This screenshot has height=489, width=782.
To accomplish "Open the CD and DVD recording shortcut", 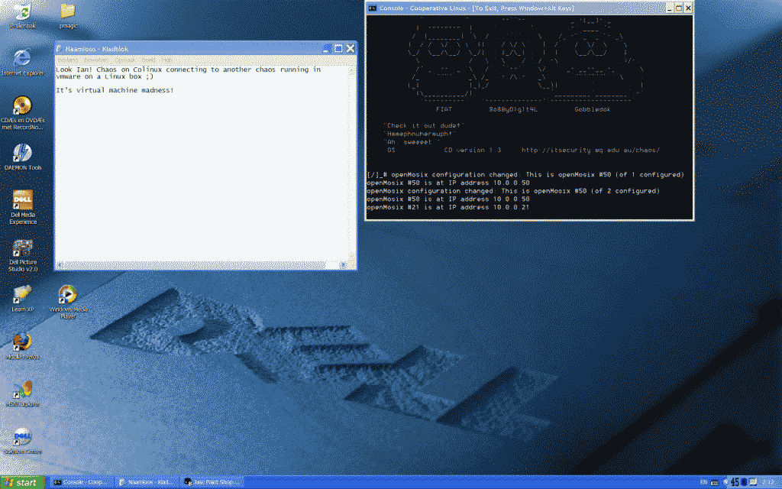I will pos(22,105).
